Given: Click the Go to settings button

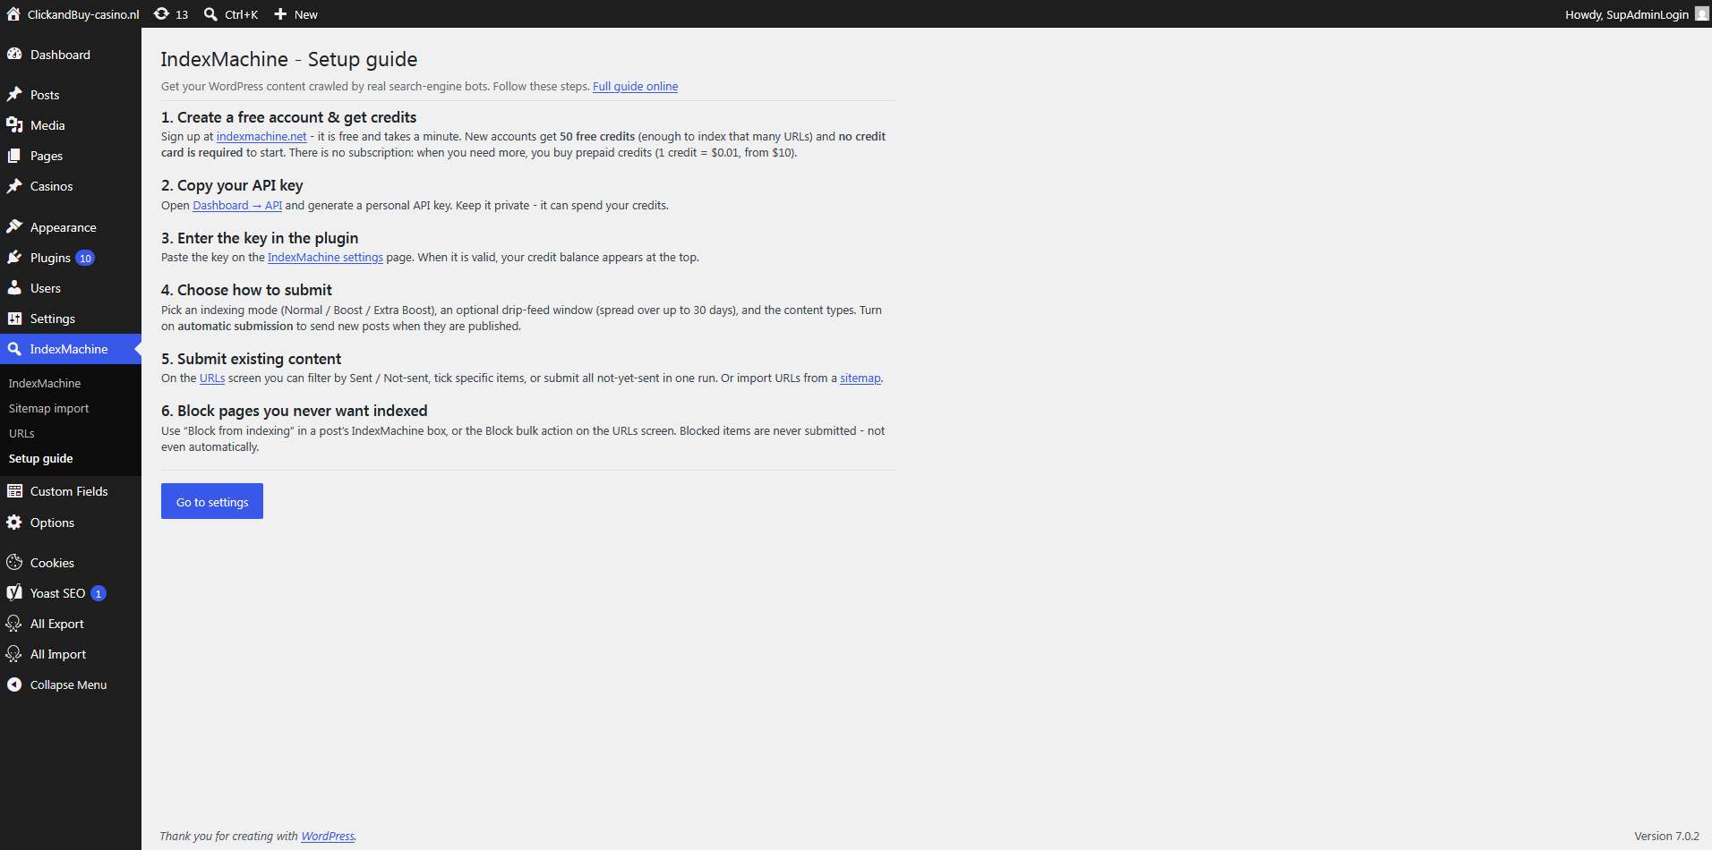Looking at the screenshot, I should tap(212, 501).
